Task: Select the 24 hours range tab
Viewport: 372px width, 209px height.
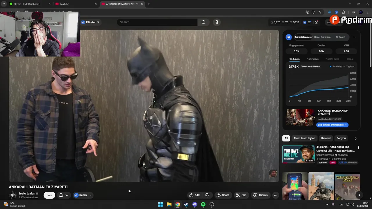Action: click(294, 59)
